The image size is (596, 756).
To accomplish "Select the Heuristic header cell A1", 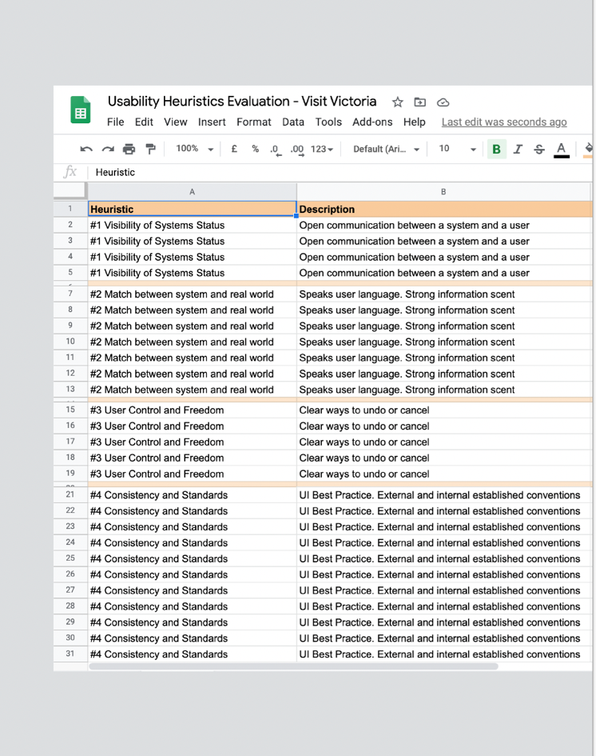I will click(192, 209).
